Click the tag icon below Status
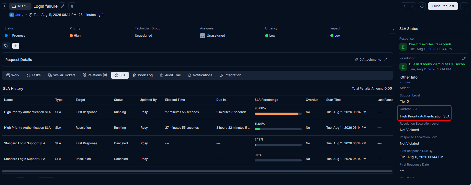Image resolution: width=471 pixels, height=185 pixels. pos(6,46)
